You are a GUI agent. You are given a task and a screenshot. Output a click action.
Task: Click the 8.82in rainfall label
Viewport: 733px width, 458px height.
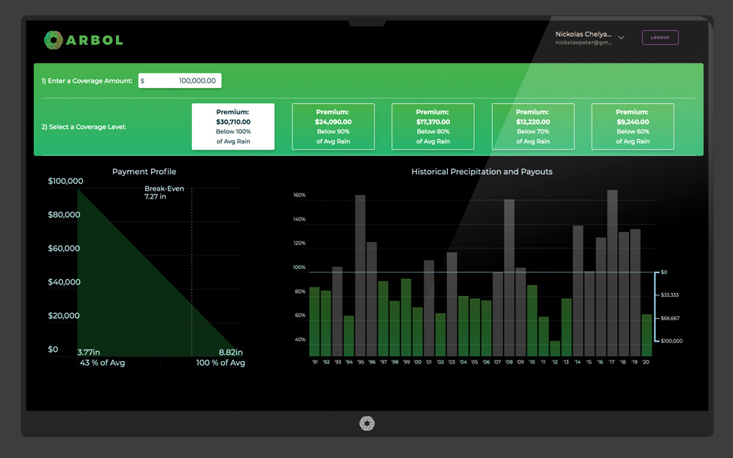[230, 352]
